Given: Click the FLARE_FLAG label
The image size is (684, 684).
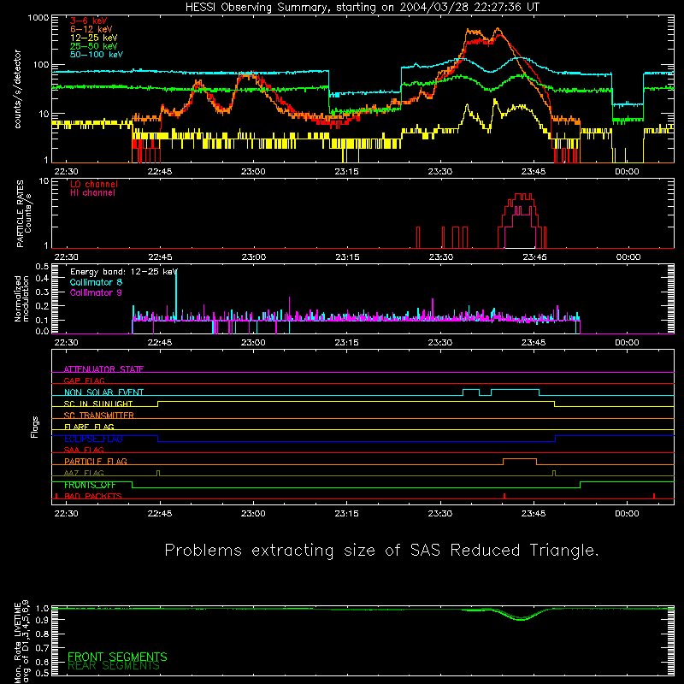Looking at the screenshot, I should coord(89,427).
